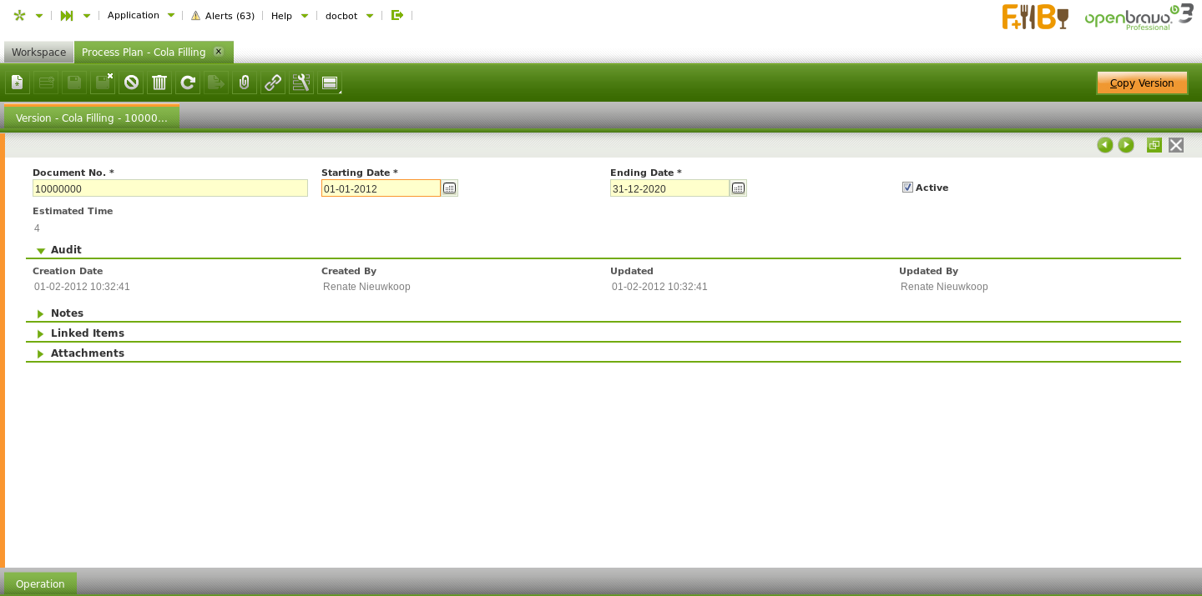Click the Undo changes toolbar icon

pos(131,83)
